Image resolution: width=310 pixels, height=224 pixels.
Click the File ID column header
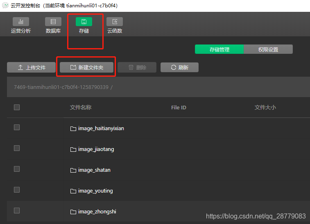coord(179,108)
